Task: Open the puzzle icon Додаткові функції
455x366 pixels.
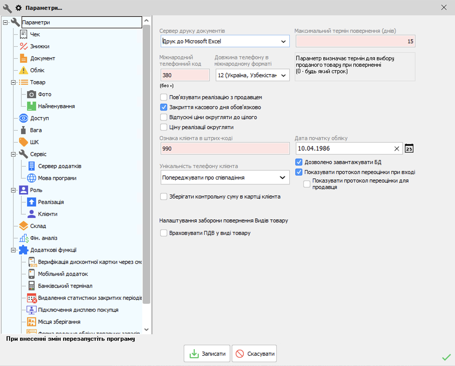Action: pos(24,250)
